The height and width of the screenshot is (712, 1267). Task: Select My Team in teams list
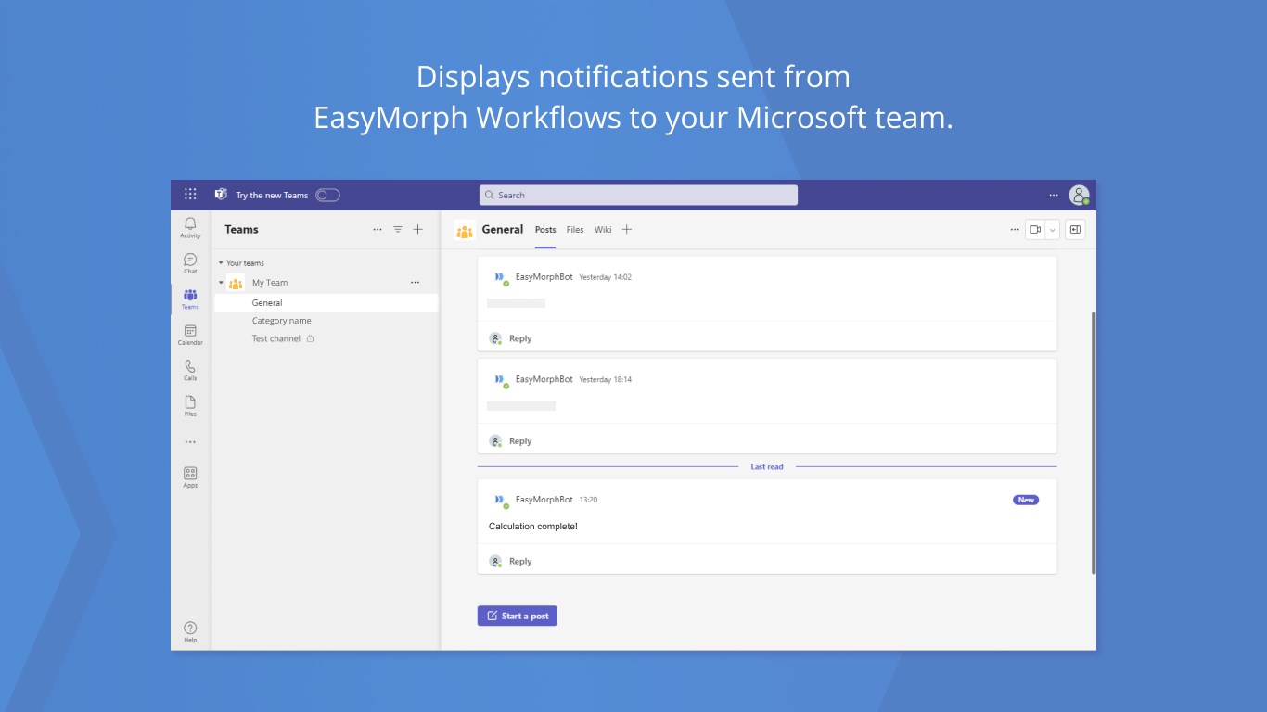click(270, 283)
